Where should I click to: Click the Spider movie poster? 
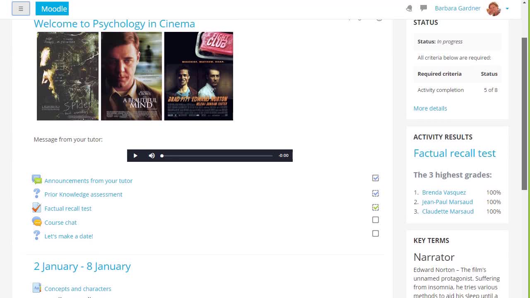[x=67, y=76]
